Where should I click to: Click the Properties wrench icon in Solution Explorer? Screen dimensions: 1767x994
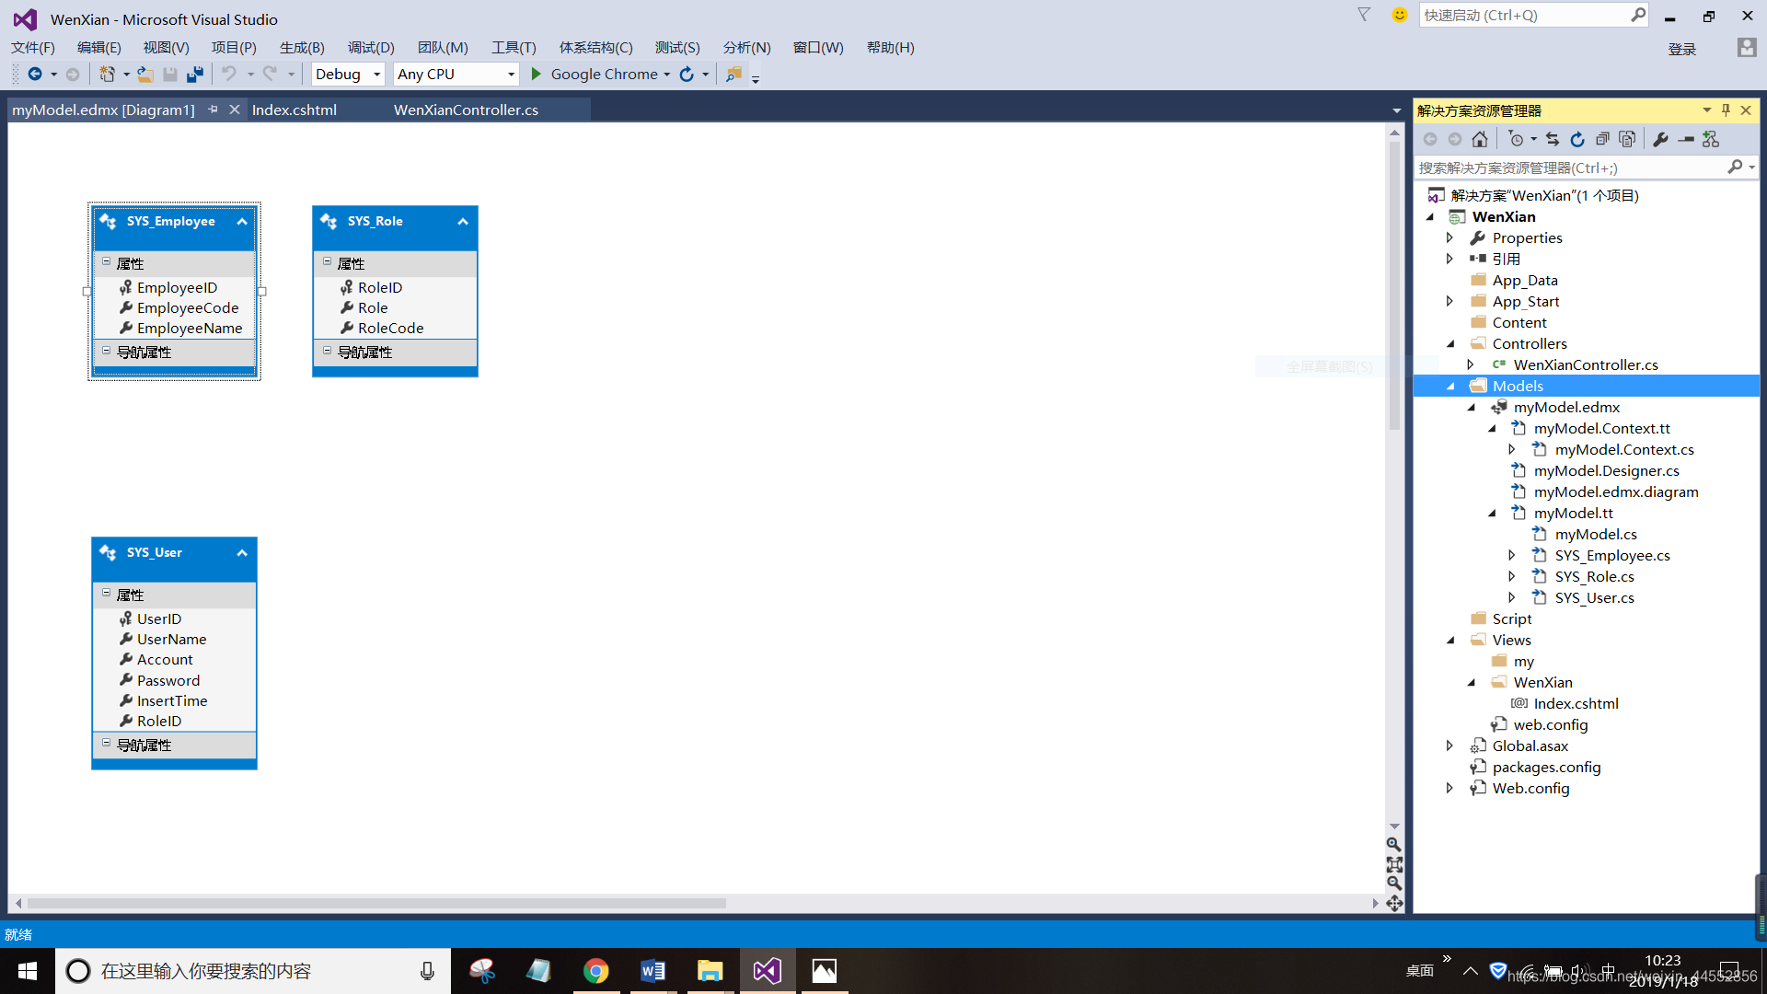point(1660,139)
